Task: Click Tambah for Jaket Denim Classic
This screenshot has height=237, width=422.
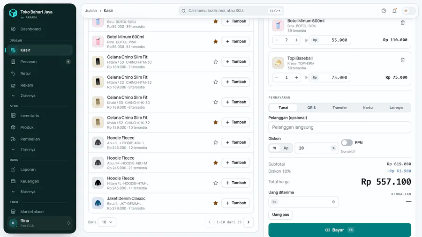Action: coord(236,203)
